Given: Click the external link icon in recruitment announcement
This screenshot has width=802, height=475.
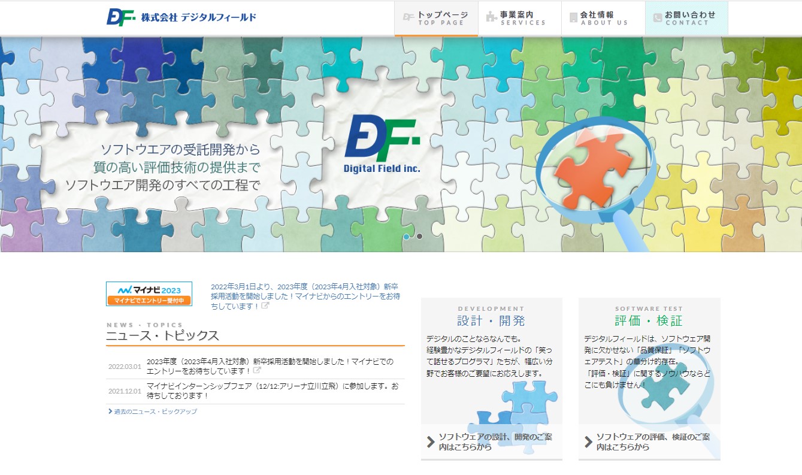Looking at the screenshot, I should (x=265, y=306).
